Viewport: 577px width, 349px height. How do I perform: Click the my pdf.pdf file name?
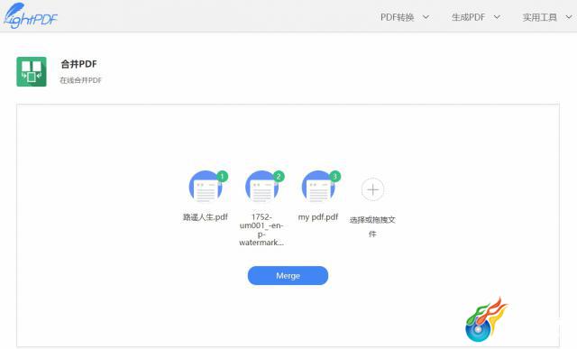tap(318, 216)
